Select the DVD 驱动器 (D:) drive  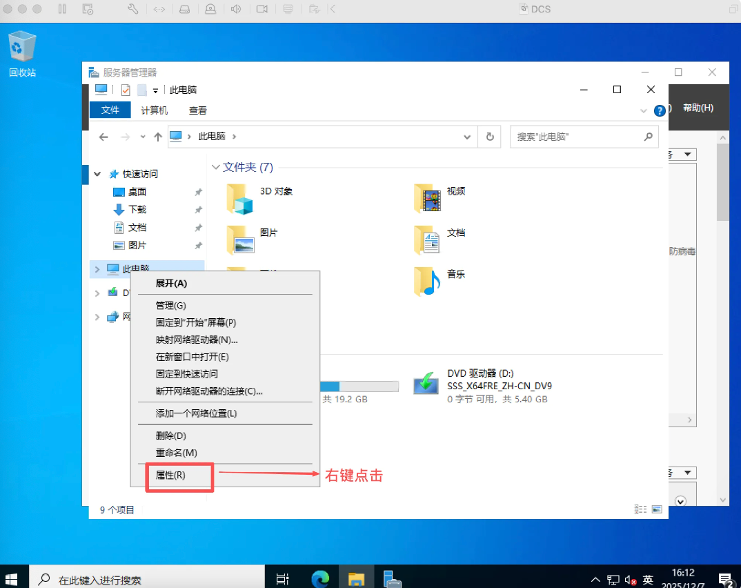coord(426,384)
